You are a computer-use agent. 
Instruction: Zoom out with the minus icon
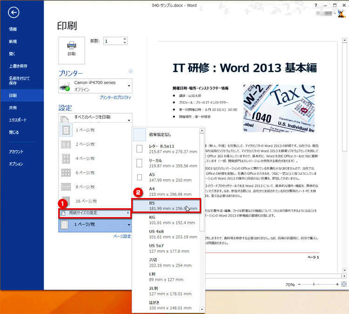pyautogui.click(x=299, y=284)
